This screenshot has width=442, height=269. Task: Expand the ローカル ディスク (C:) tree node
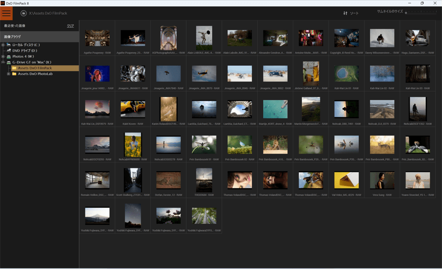tap(3, 45)
